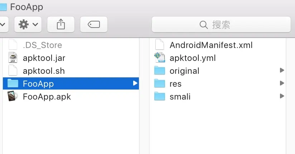Image resolution: width=295 pixels, height=154 pixels.
Task: Click the FooApp.apk package icon
Action: 13,96
